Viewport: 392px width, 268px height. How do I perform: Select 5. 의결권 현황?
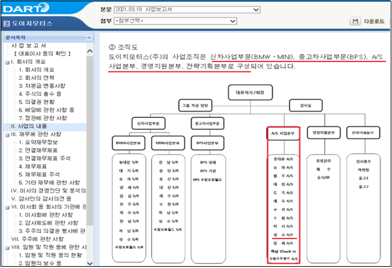click(36, 102)
